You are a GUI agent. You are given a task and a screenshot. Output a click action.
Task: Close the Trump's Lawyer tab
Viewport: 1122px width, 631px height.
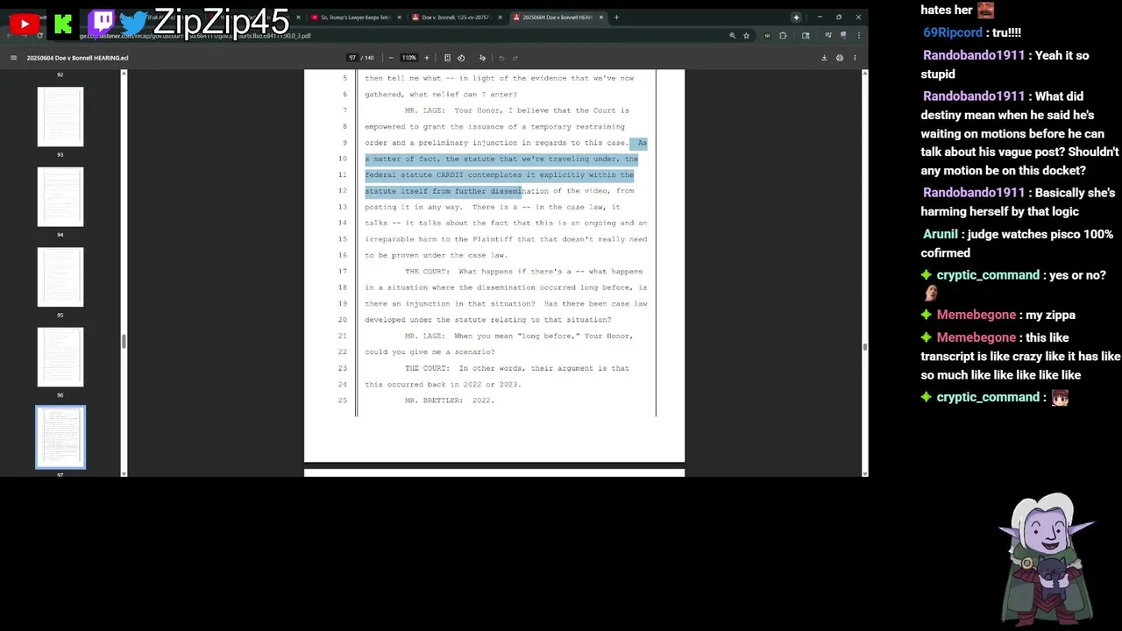tap(400, 18)
